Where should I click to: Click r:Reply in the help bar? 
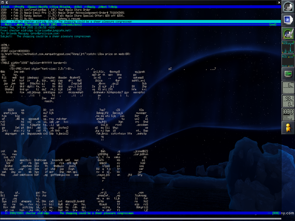[x=90, y=7]
